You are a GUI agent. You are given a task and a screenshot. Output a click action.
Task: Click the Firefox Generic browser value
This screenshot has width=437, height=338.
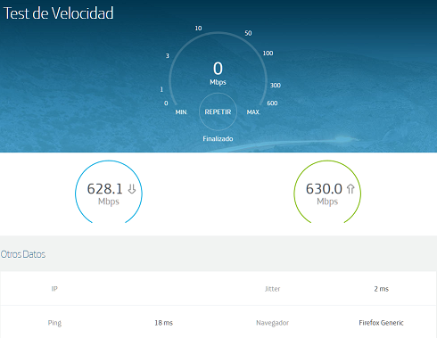click(x=381, y=323)
